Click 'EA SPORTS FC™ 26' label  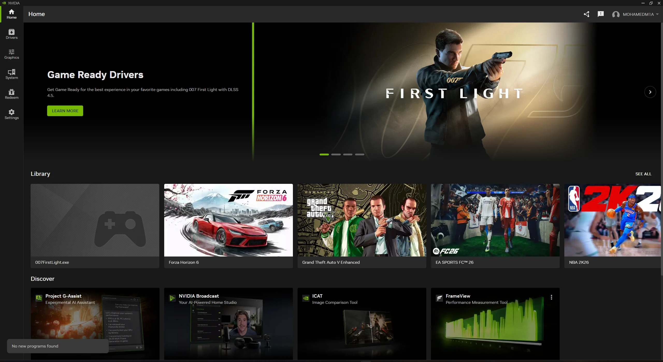pyautogui.click(x=454, y=262)
